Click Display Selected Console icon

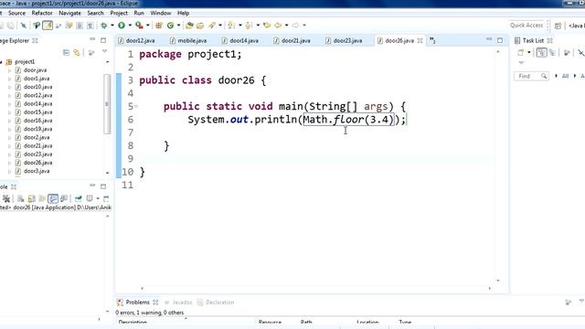[90, 198]
